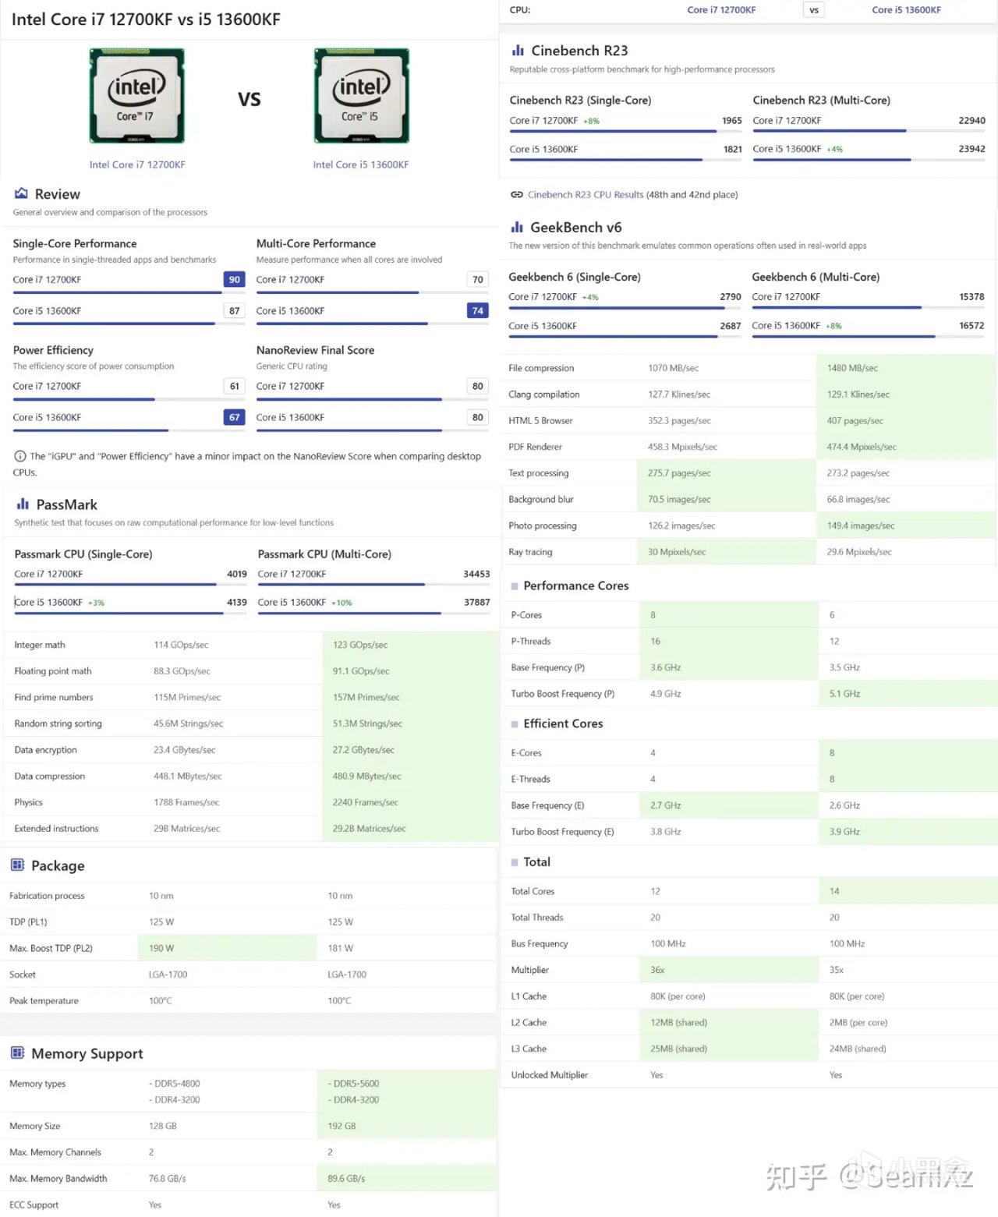This screenshot has height=1217, width=998.
Task: Click the 1480 MB/sec file compression value
Action: 852,368
